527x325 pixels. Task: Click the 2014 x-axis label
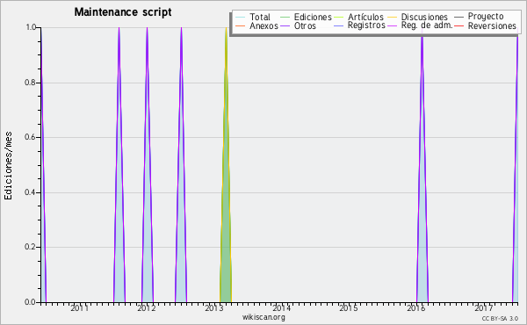281,308
